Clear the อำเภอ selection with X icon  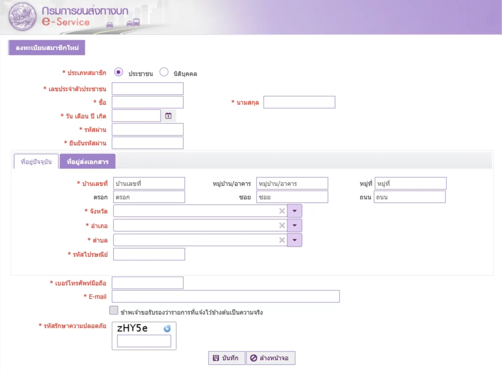coord(282,225)
